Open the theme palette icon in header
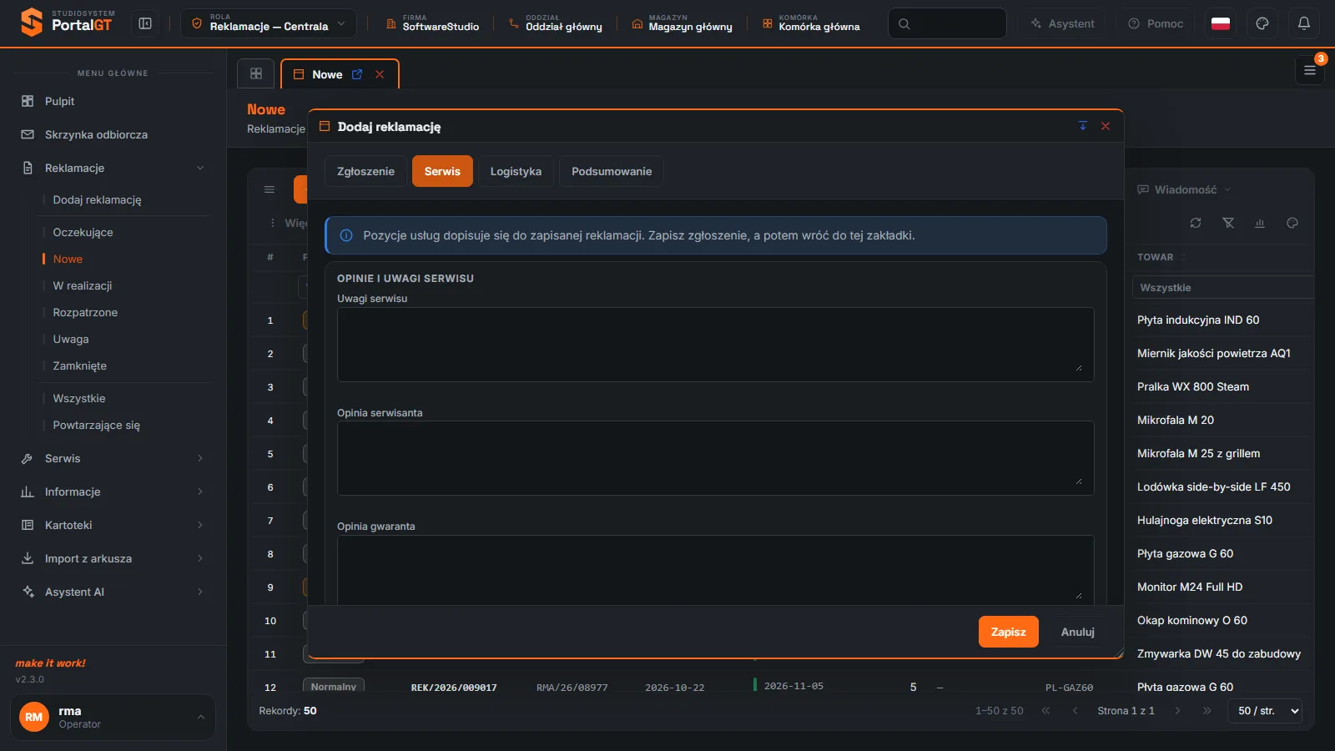This screenshot has width=1335, height=751. coord(1262,23)
